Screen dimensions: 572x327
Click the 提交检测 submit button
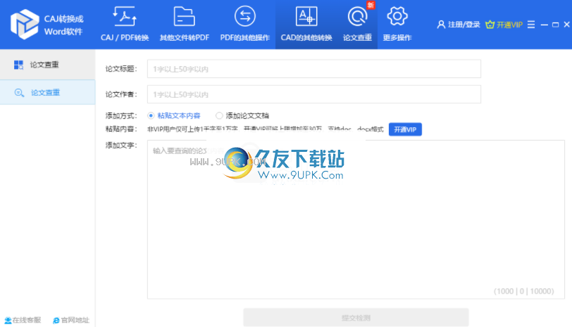356,318
